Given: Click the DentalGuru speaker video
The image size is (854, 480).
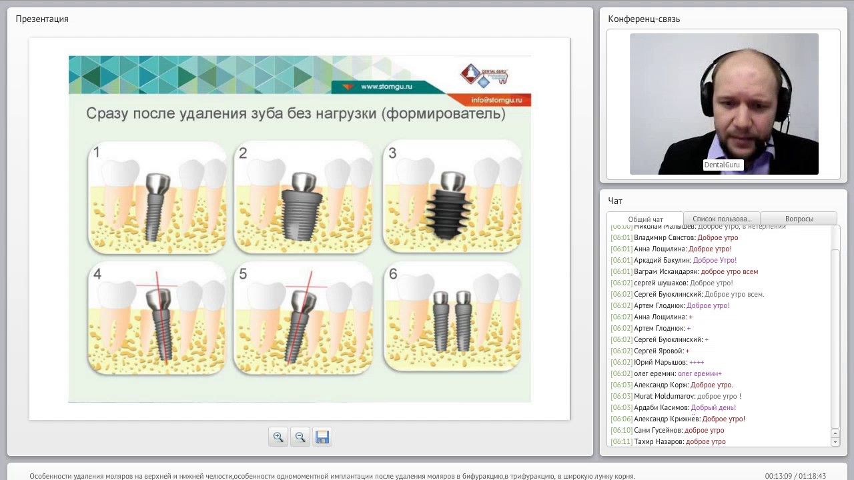Looking at the screenshot, I should [724, 104].
